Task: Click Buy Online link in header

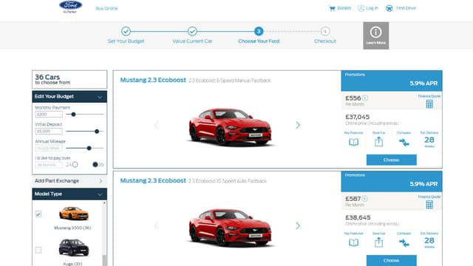Action: (x=106, y=8)
